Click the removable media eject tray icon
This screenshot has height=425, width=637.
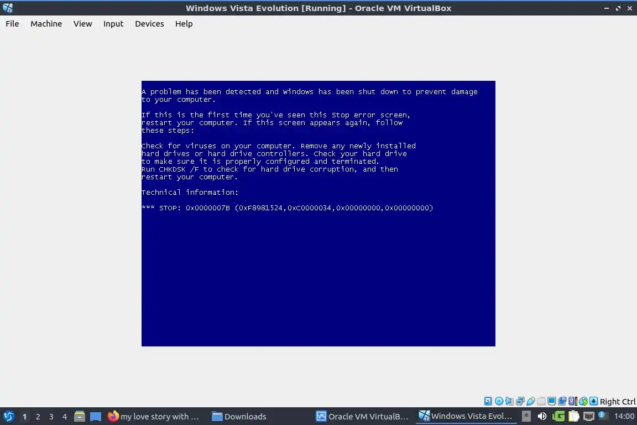526,416
